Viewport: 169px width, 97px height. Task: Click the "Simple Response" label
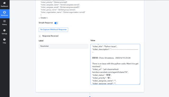point(46,23)
